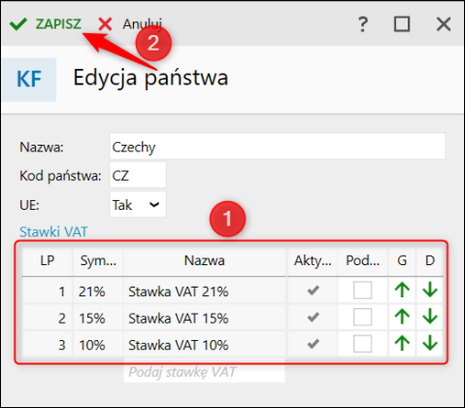Toggle active checkmark for Stawka VAT 21%
465x408 pixels.
coord(314,290)
